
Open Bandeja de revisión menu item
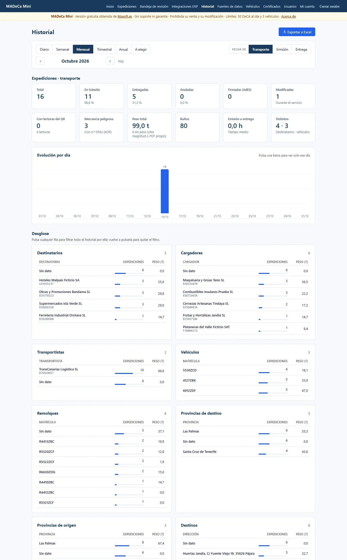[154, 6]
